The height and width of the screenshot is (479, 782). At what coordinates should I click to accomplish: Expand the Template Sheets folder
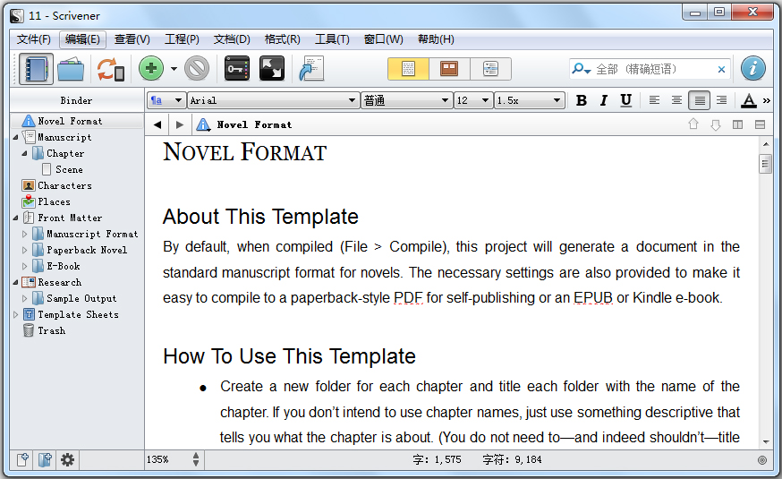pyautogui.click(x=15, y=315)
